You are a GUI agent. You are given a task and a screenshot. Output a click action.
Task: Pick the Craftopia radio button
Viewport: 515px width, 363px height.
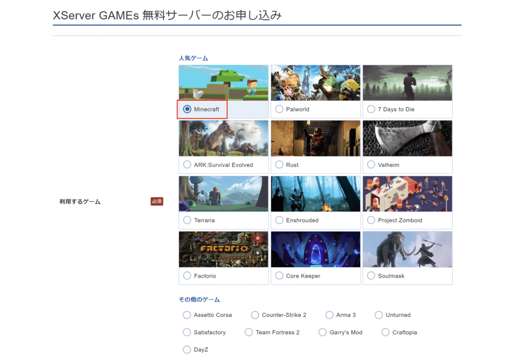(x=386, y=332)
